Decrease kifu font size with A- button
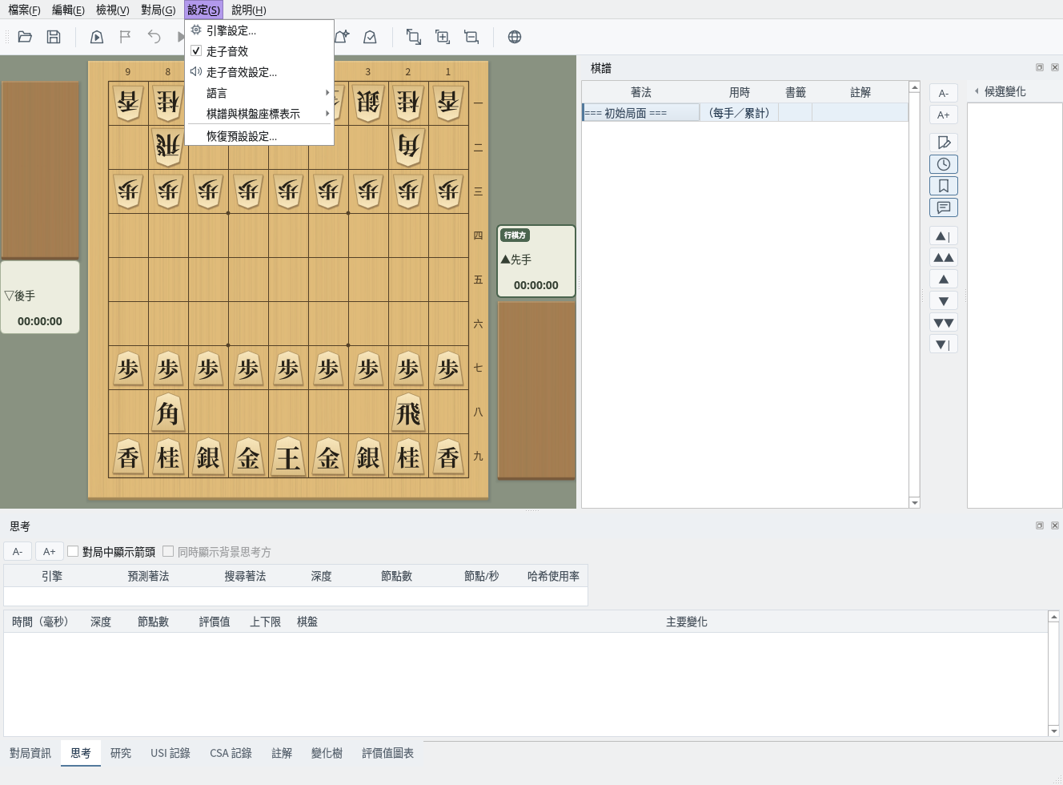Screen dimensions: 1063x785 pos(944,93)
